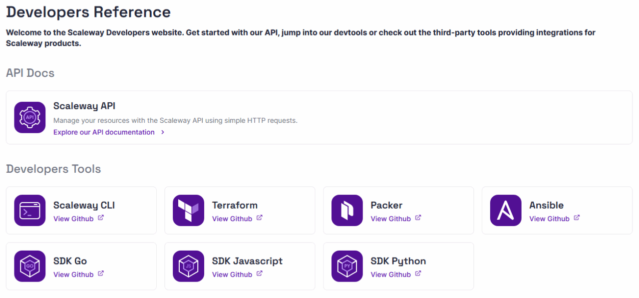Viewport: 639px width, 298px height.
Task: Click external link icon under SDK Javascript
Action: click(259, 274)
